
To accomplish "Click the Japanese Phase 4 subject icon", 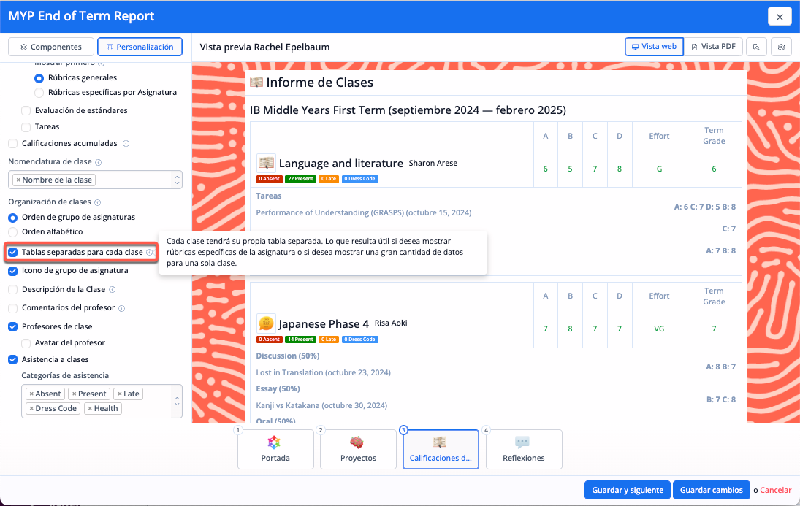I will tap(266, 323).
